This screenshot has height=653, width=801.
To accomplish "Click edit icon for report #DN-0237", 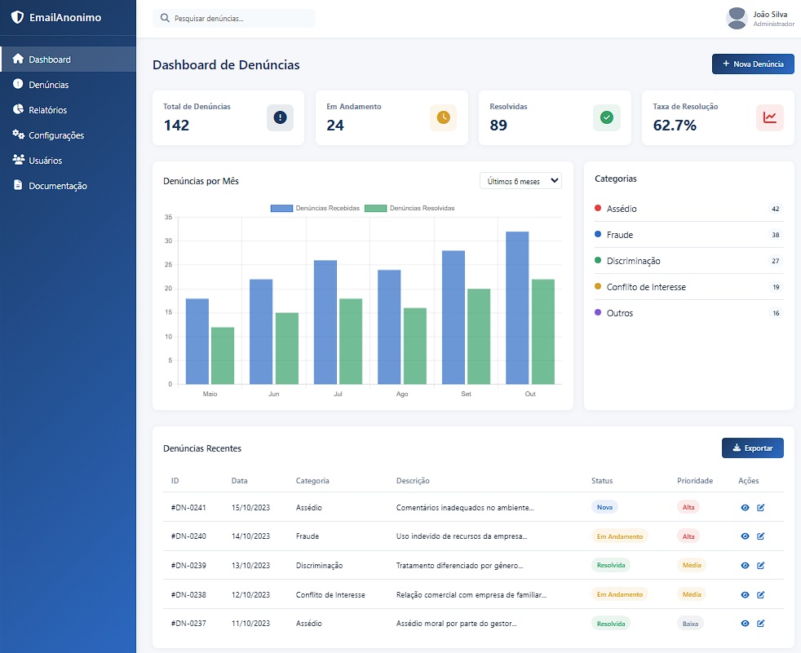I will point(761,624).
